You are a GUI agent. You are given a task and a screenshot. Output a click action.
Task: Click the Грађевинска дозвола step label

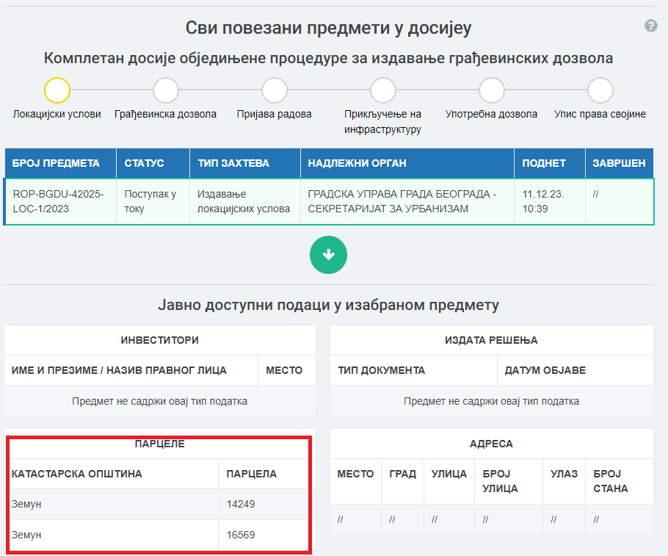[166, 115]
